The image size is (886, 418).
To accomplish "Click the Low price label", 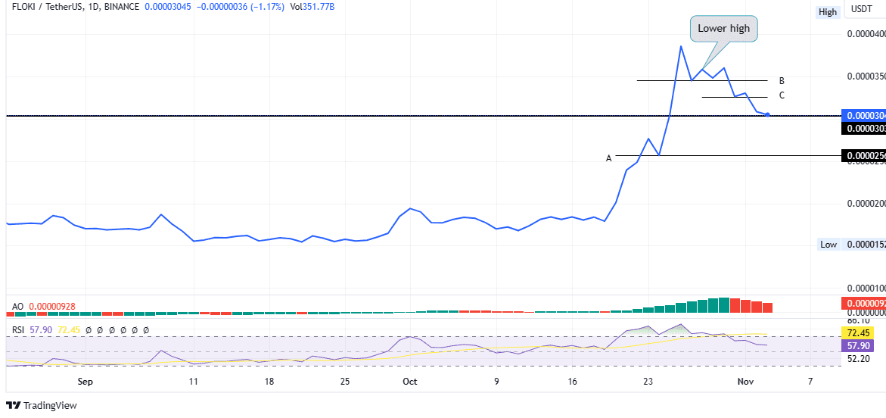I will click(x=828, y=244).
